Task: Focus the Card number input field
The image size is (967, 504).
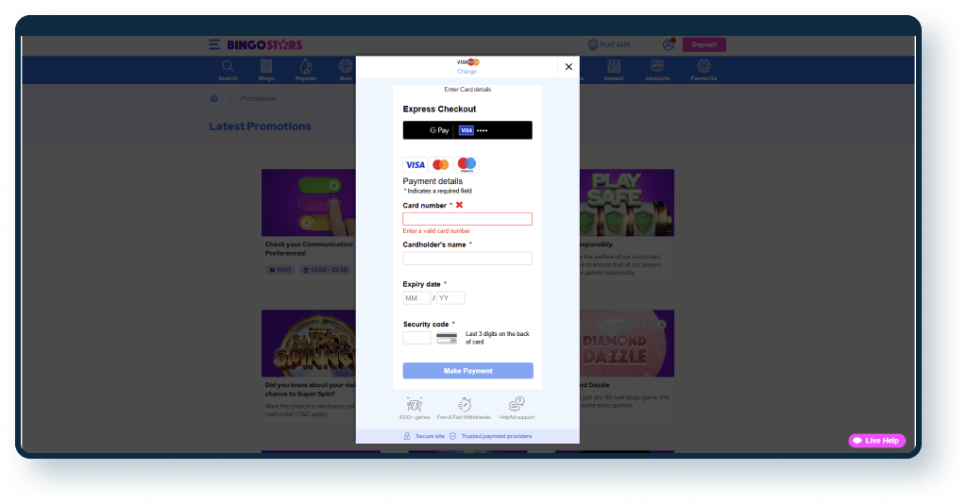Action: (x=467, y=219)
